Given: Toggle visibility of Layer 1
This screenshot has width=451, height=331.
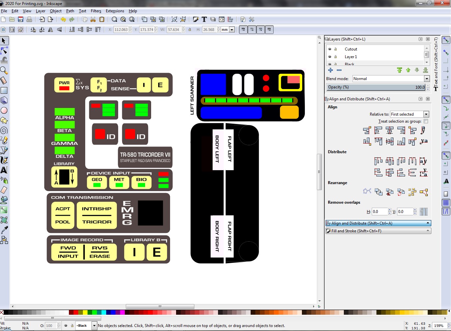Looking at the screenshot, I should pos(330,57).
